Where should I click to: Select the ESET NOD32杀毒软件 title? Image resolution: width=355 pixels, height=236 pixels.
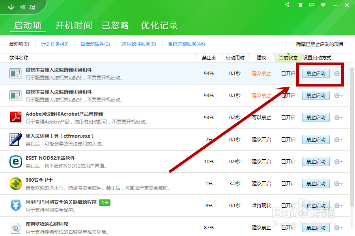click(50, 158)
